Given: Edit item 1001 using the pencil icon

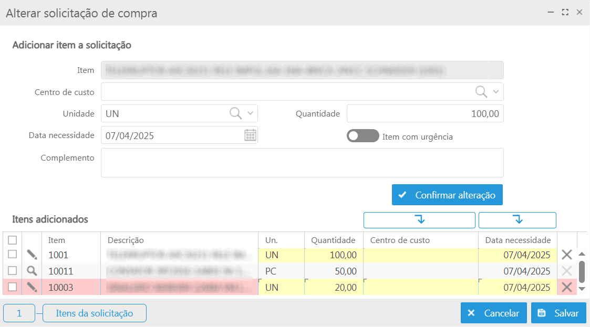Looking at the screenshot, I should pos(33,256).
